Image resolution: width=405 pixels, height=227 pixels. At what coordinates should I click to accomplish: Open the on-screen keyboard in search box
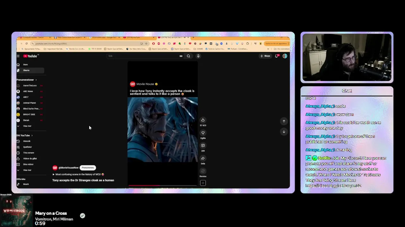coord(181,56)
